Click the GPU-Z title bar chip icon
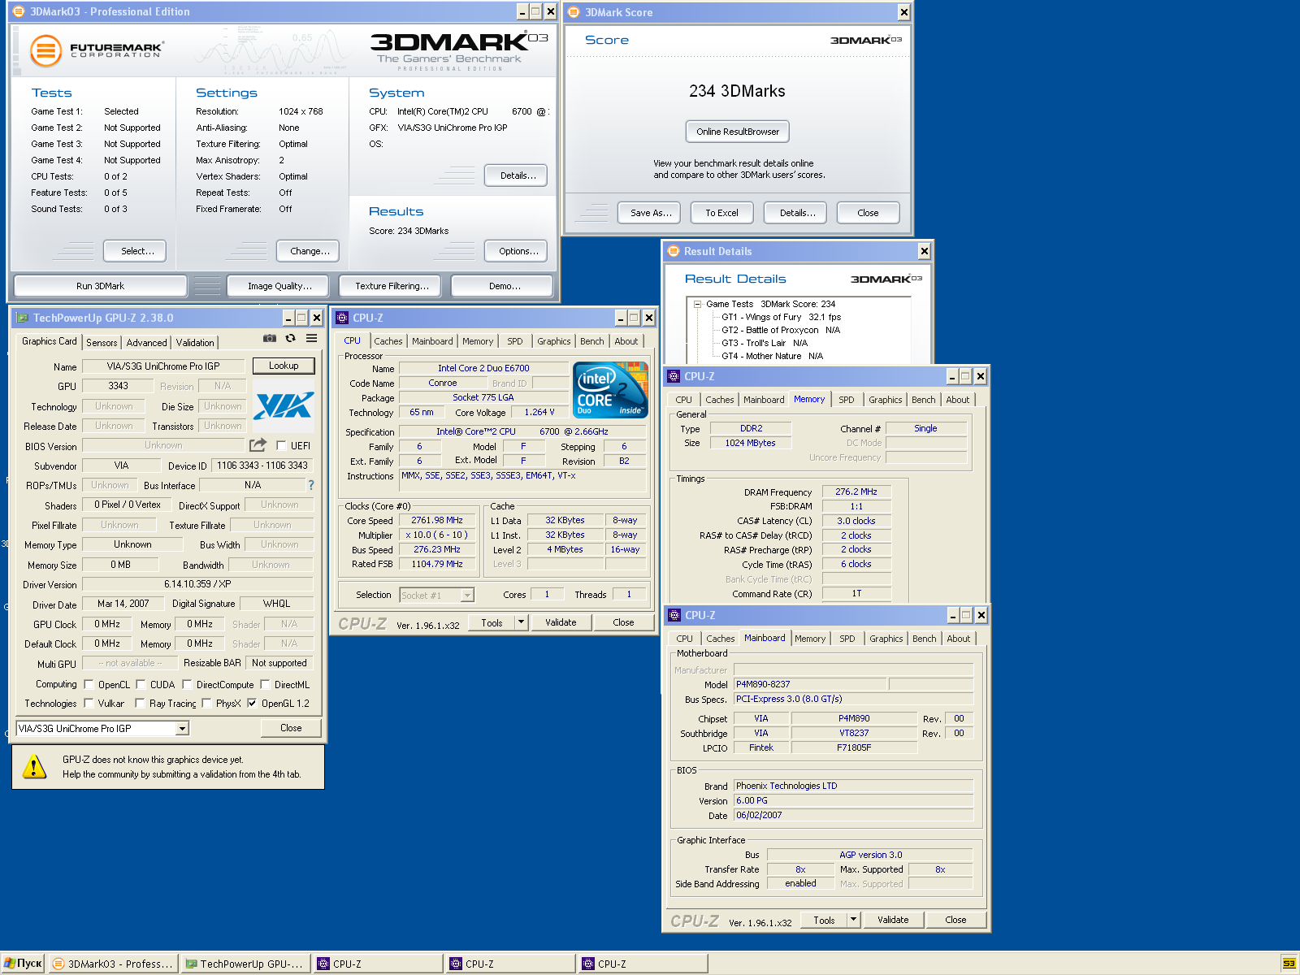The width and height of the screenshot is (1300, 975). tap(22, 318)
